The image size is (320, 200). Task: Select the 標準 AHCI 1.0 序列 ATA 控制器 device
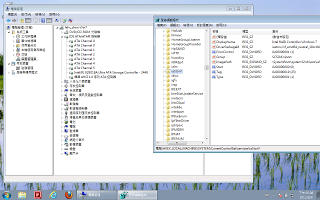95,77
